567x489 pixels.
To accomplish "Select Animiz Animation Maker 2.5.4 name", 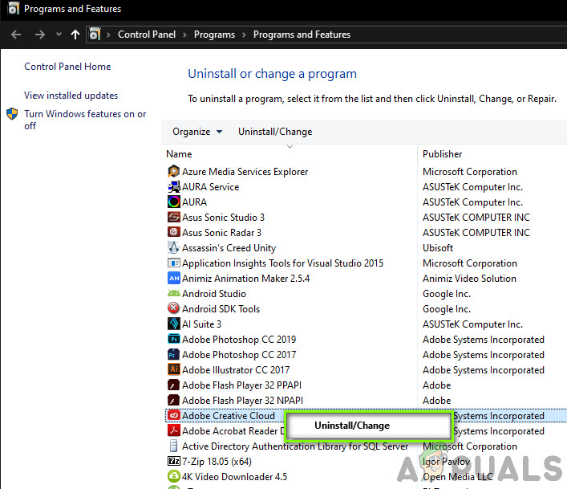I will tap(246, 279).
